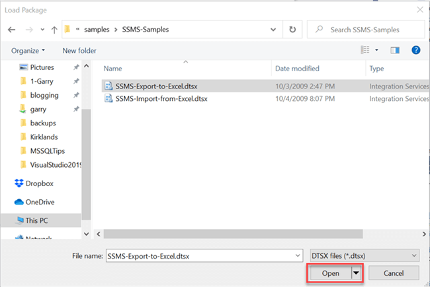The image size is (430, 287).
Task: Select Dropbox in the navigation pane
Action: coord(40,183)
